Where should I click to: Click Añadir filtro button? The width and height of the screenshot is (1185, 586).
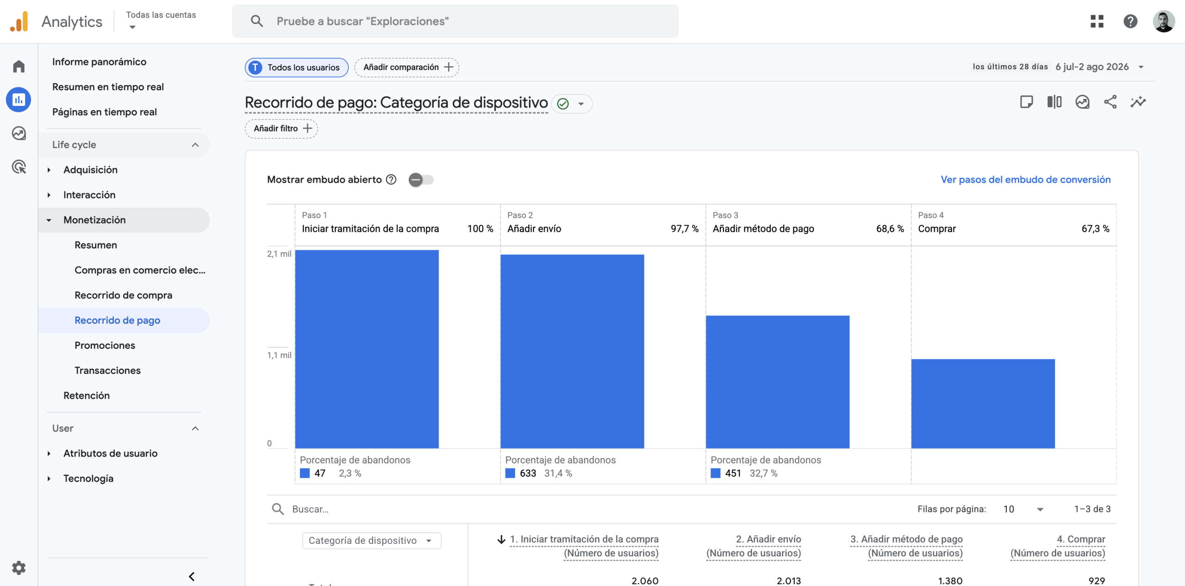point(281,129)
